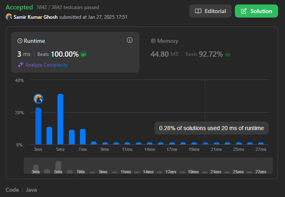Viewport: 285px width, 197px height.
Task: Click Samir Kumar Ghosh's small profile picture
Action: point(9,17)
